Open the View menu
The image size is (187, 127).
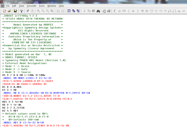point(21,6)
